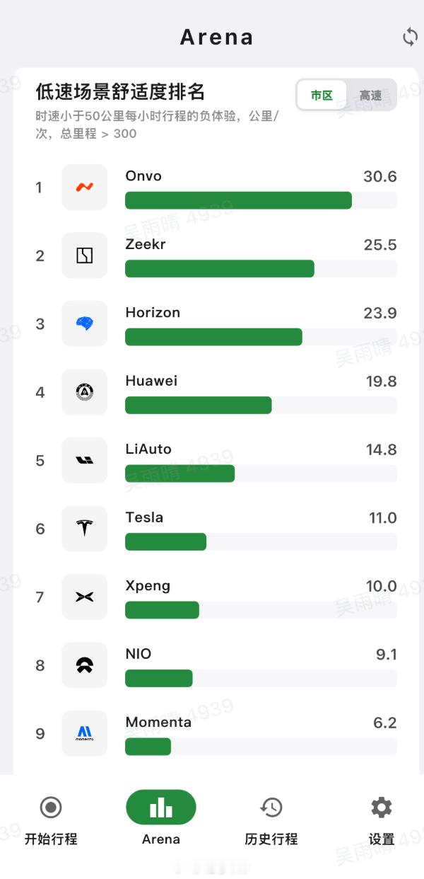
Task: Tap the Xpeng logo icon
Action: coord(85,597)
